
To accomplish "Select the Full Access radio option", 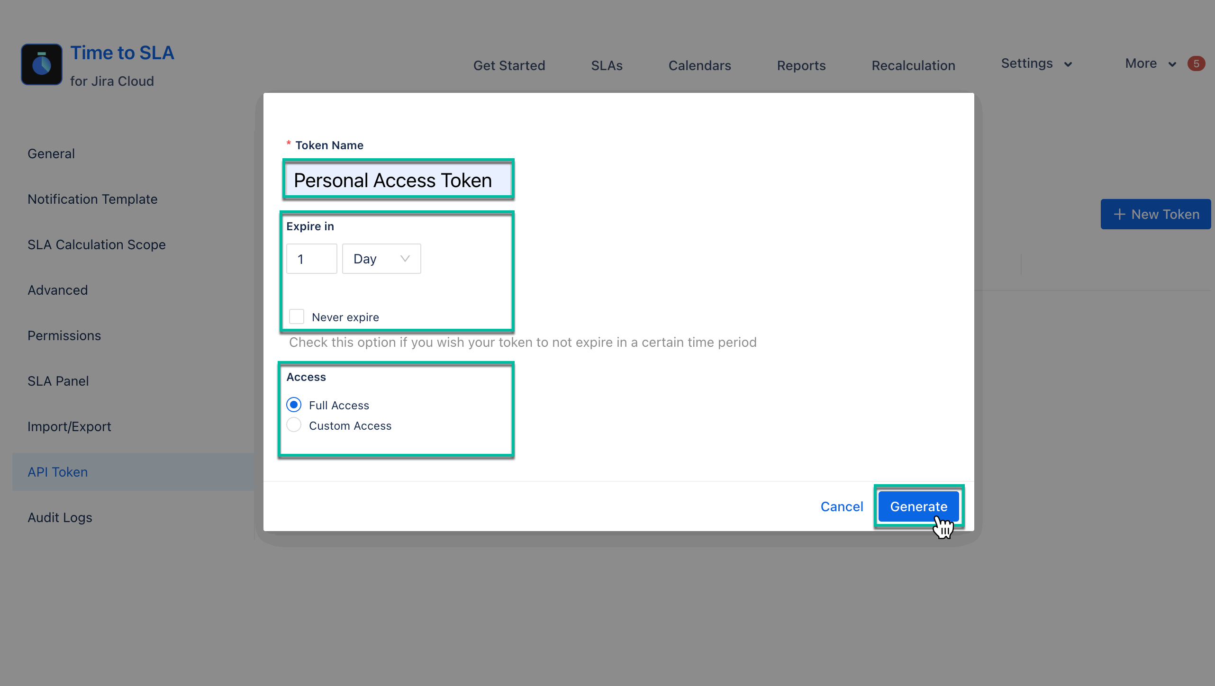I will (294, 405).
